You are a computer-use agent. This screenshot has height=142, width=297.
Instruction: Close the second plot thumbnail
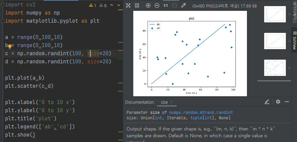(290, 41)
